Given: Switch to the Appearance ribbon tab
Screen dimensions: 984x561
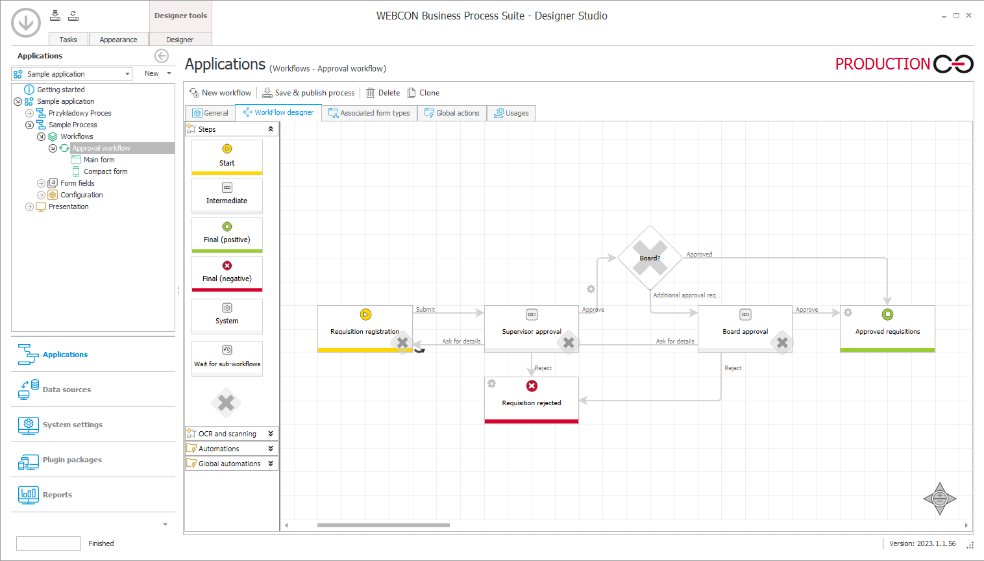Looking at the screenshot, I should pos(118,39).
